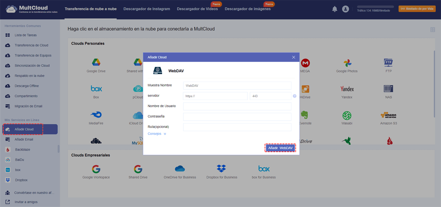Click the Clouds Empresariales heading
Screen dimensions: 441x207
tap(90, 155)
